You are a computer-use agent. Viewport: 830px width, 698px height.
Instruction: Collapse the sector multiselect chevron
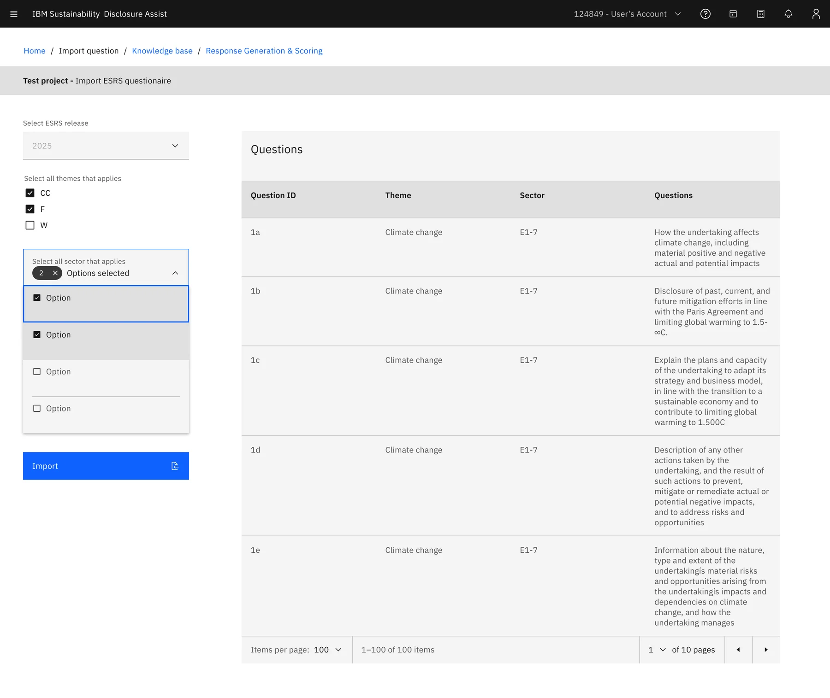pos(175,273)
